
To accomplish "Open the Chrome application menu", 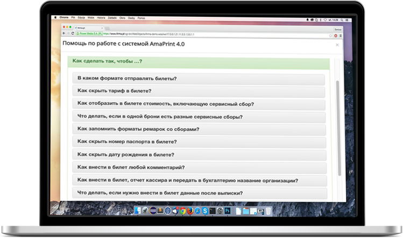I will coord(63,17).
